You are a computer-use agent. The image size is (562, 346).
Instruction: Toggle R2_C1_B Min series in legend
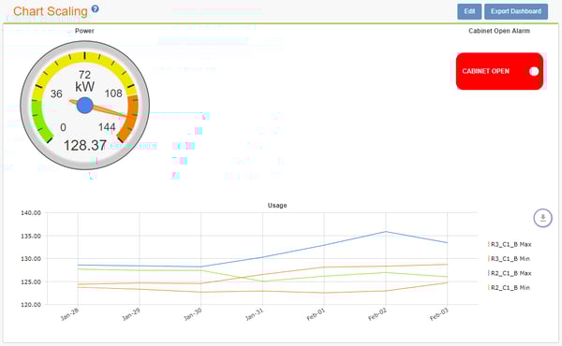tap(509, 288)
